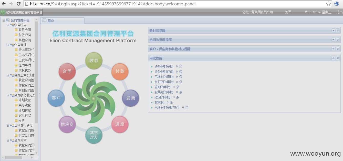Expand the 合同和进度提醒 panel
This screenshot has width=343, height=161.
point(334,40)
